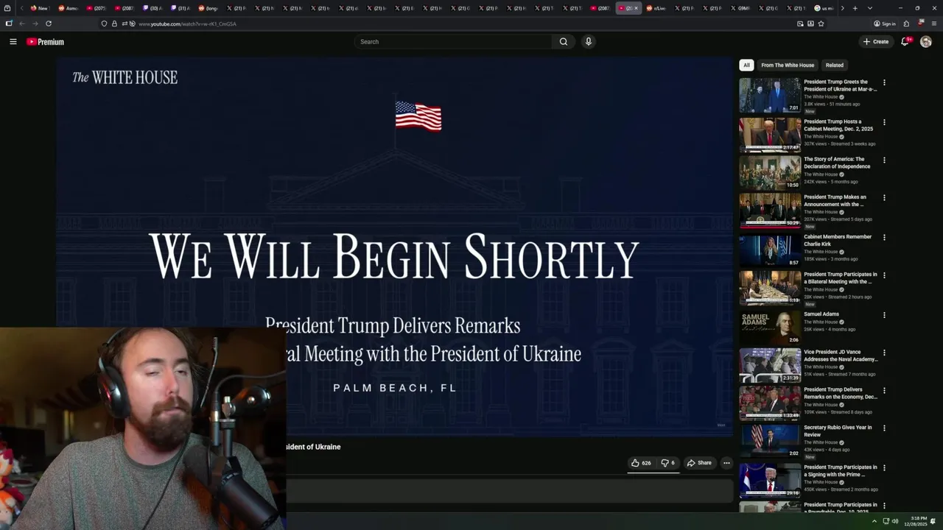Screen dimensions: 943x530
Task: Click the Share button
Action: tap(699, 463)
